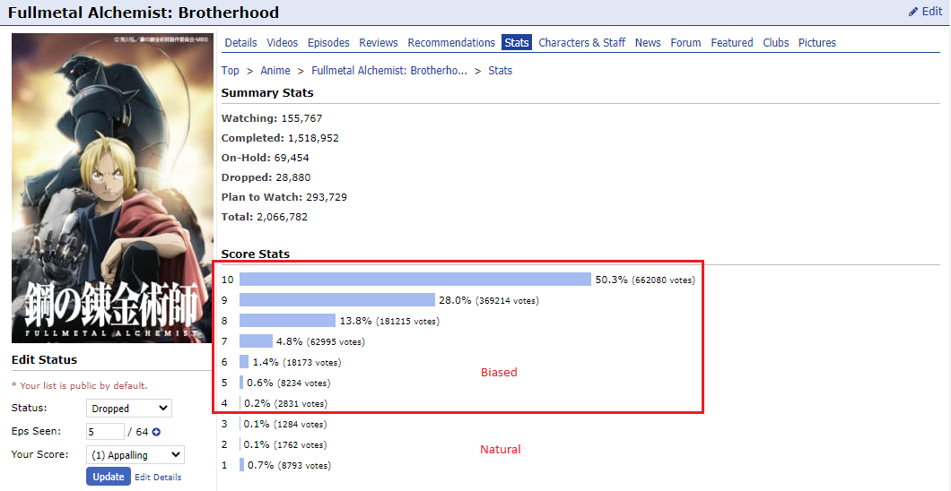Click the '1762 votes' text
951x491 pixels.
coord(300,445)
